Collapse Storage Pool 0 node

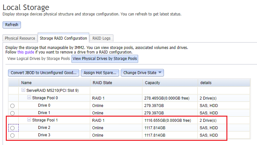coord(29,98)
